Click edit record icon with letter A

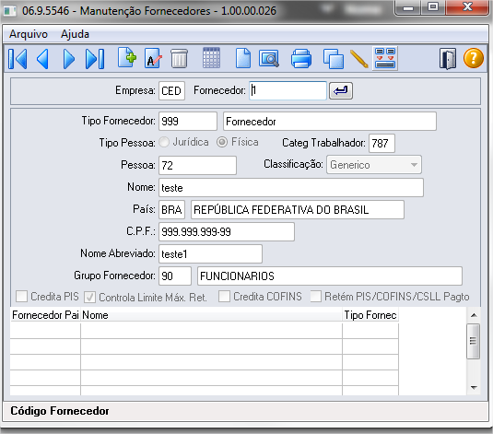[153, 58]
